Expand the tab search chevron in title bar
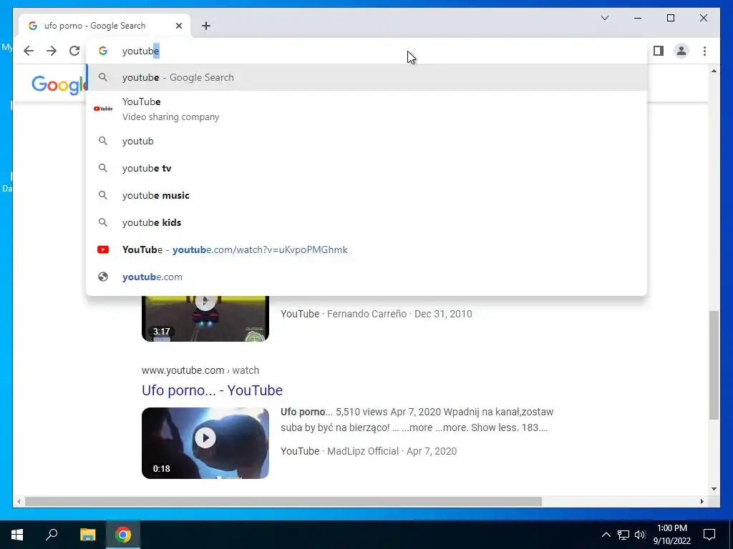This screenshot has width=733, height=549. [x=604, y=18]
